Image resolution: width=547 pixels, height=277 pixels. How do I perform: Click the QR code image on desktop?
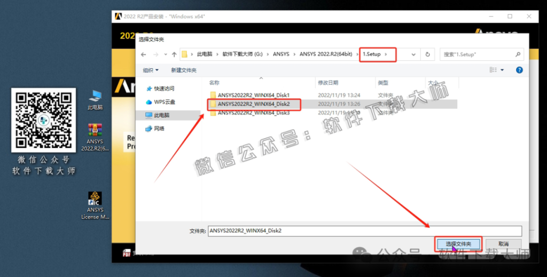tap(43, 120)
